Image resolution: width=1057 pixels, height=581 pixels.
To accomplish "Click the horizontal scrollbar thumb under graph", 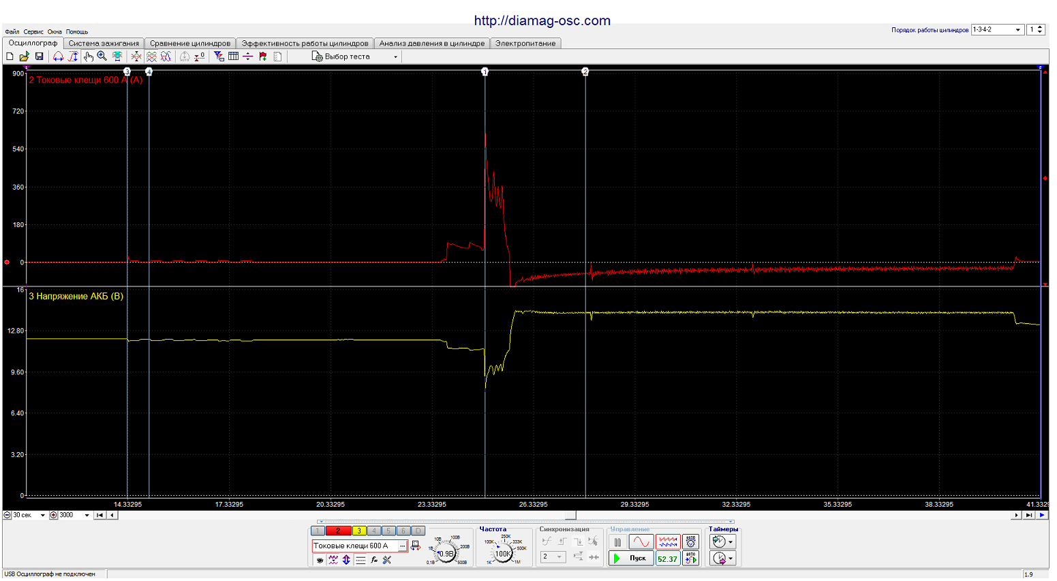I will point(571,516).
